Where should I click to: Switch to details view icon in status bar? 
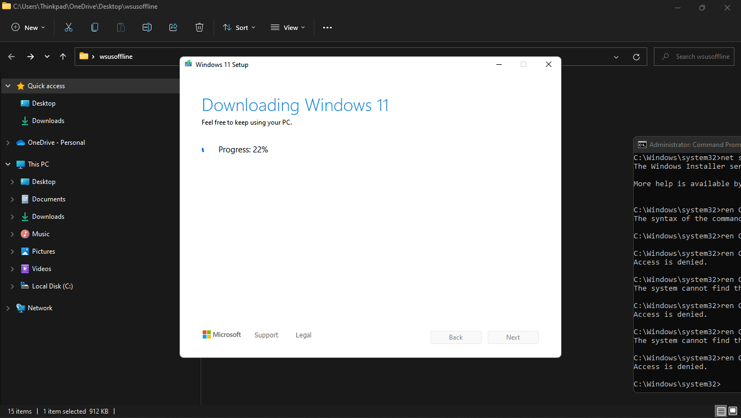click(x=721, y=411)
